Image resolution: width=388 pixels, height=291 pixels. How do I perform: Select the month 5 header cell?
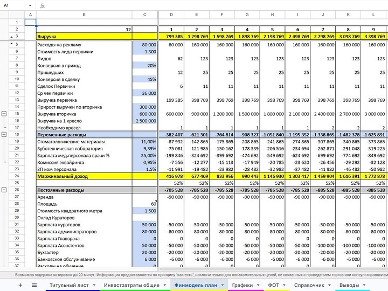pos(272,30)
